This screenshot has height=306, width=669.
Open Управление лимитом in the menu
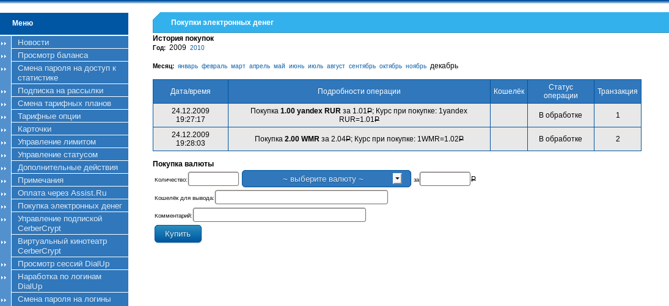(x=56, y=141)
